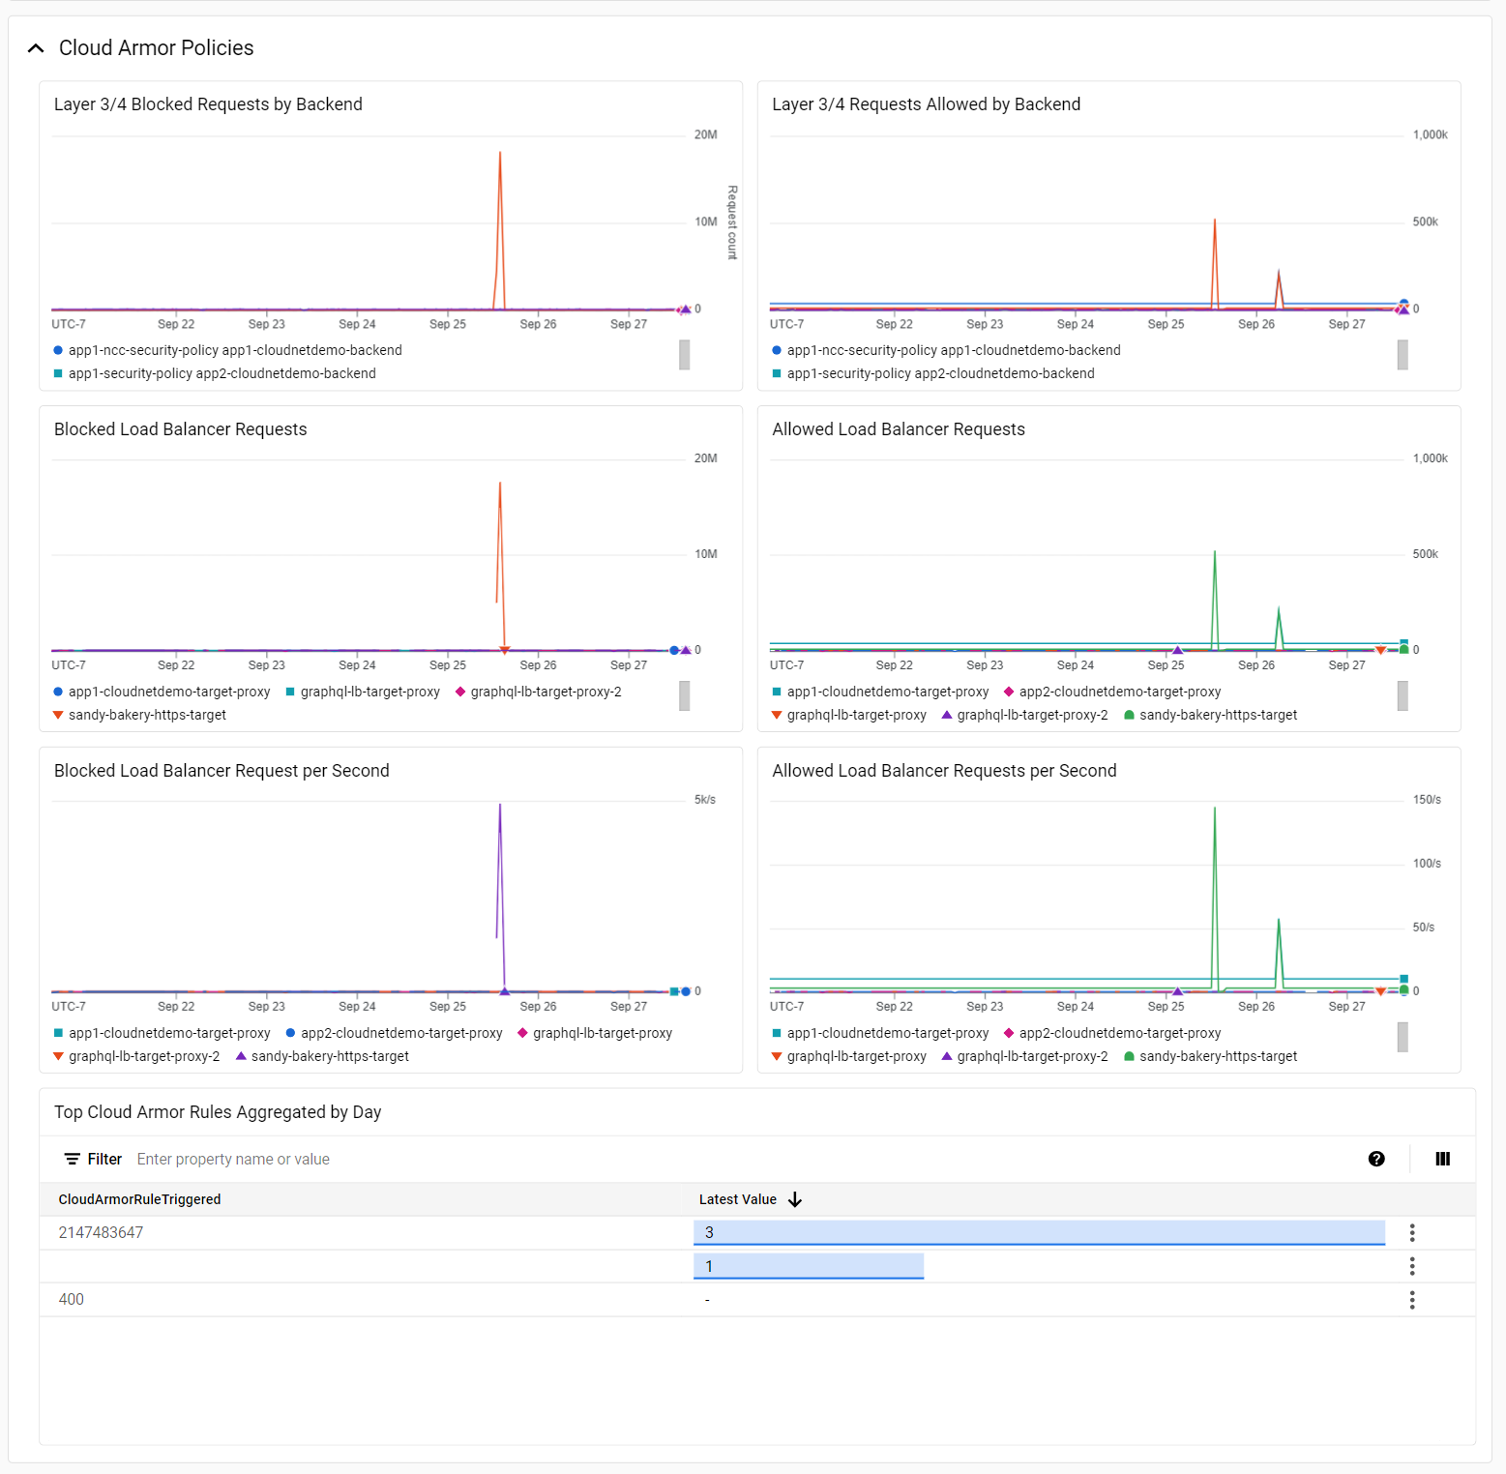
Task: Toggle app1-security-policy app2 legend in Blocked by Backend chart
Action: pos(216,373)
